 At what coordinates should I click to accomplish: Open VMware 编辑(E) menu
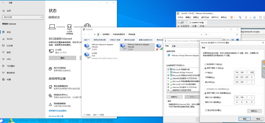click(188, 17)
